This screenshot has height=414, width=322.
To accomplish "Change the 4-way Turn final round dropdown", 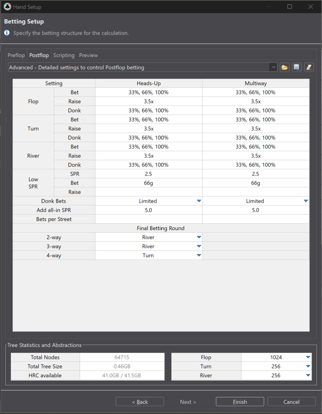I will click(x=199, y=256).
